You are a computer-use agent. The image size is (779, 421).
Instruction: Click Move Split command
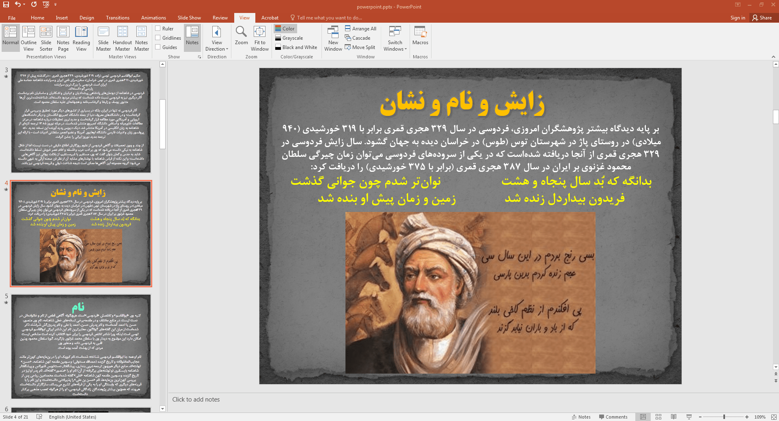[x=360, y=47]
